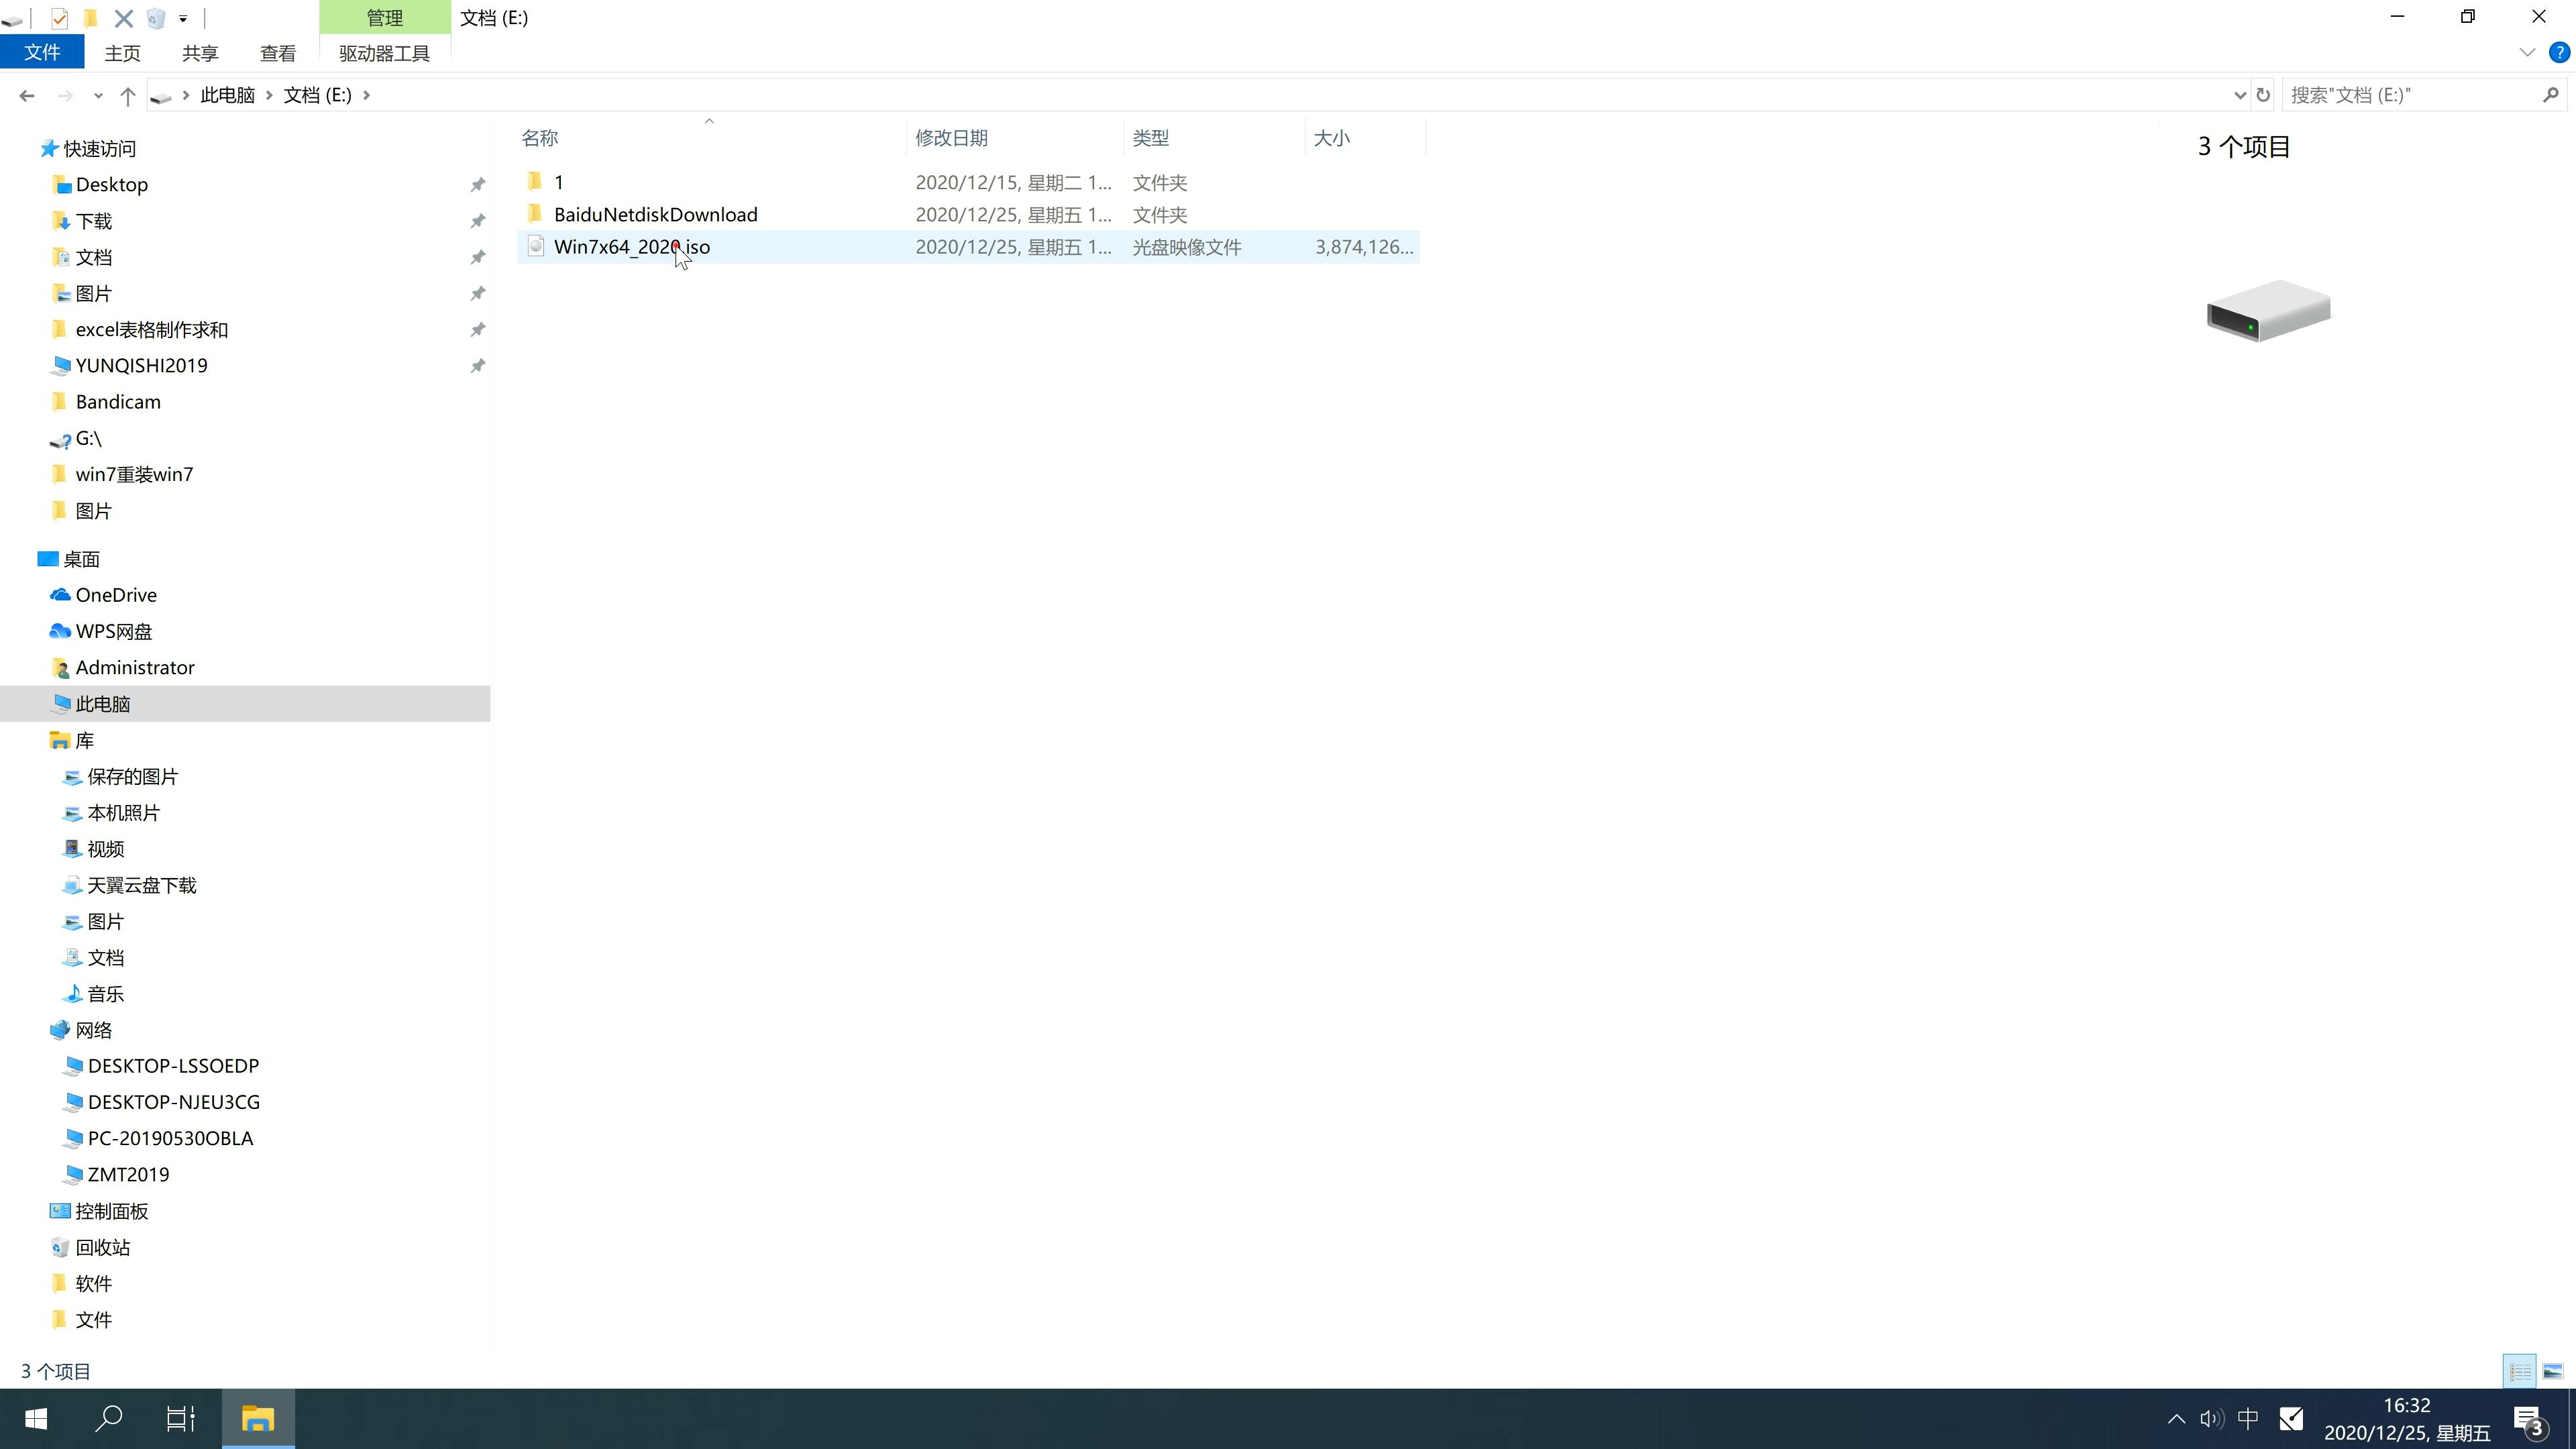Expand the 库 (Libraries) tree item
Viewport: 2576px width, 1449px height.
(x=30, y=739)
